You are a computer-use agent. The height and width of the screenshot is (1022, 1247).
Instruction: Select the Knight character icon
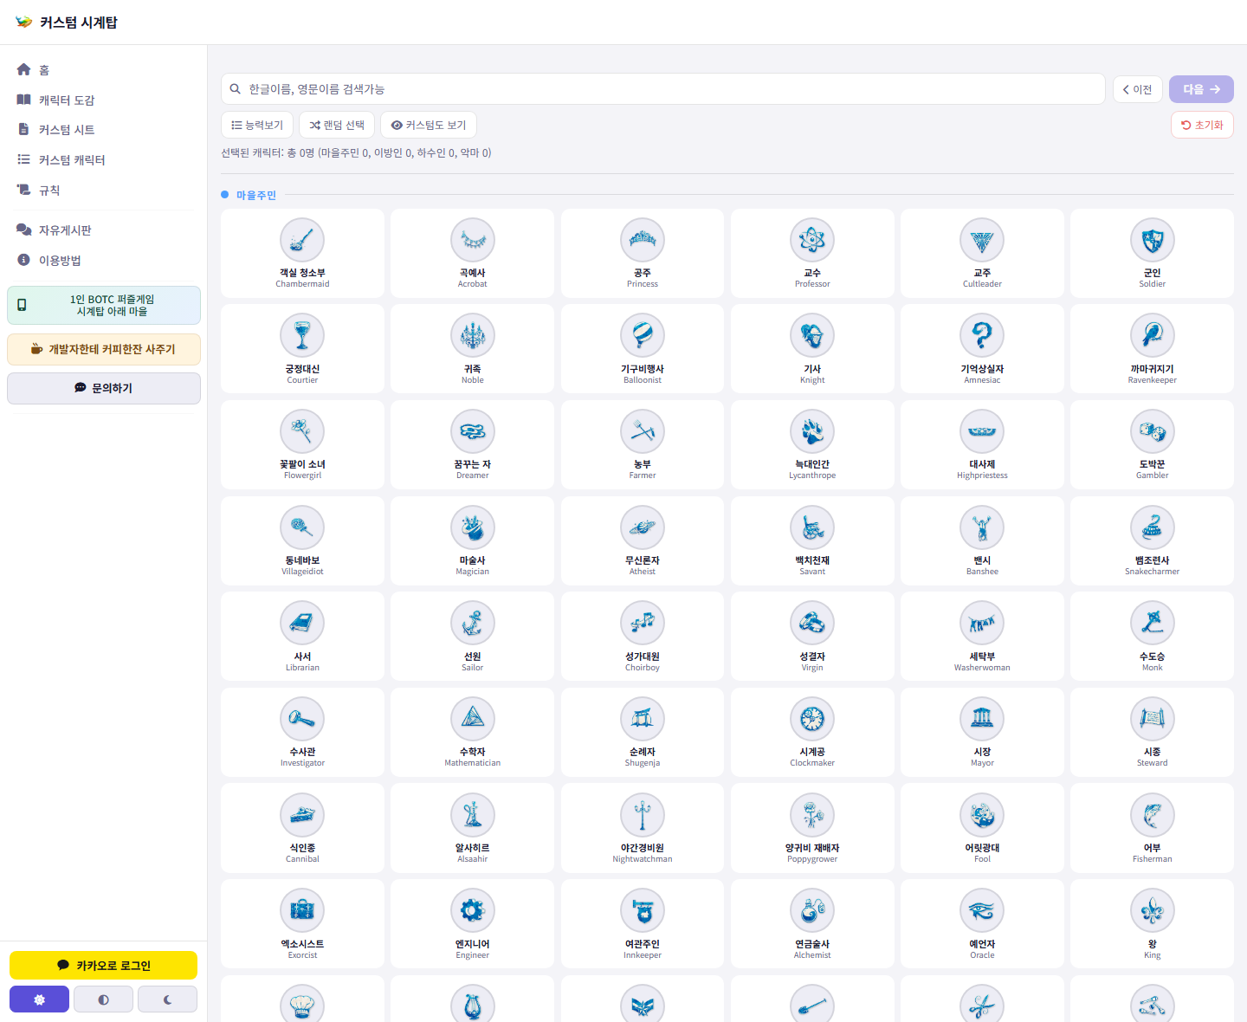pyautogui.click(x=812, y=335)
